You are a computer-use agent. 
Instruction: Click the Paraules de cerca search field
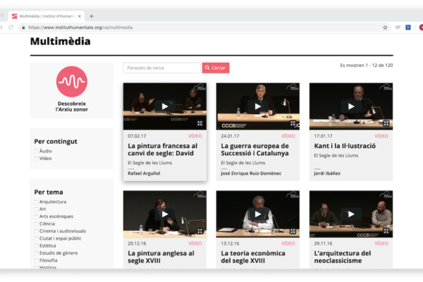[161, 68]
